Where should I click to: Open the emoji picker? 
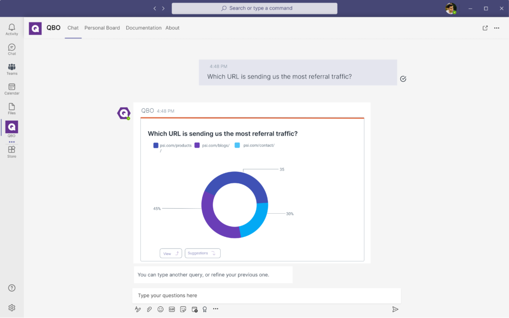(161, 309)
